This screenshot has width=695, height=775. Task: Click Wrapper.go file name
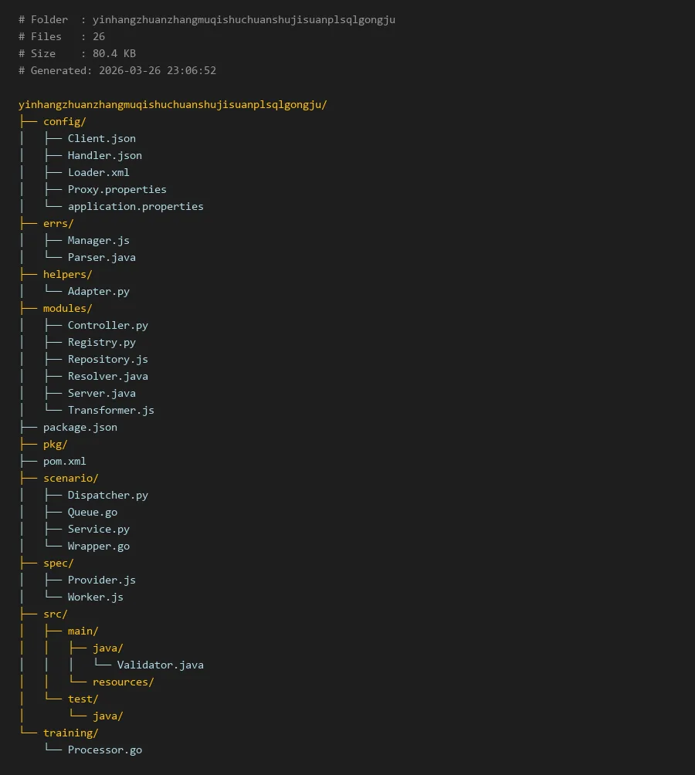click(98, 547)
